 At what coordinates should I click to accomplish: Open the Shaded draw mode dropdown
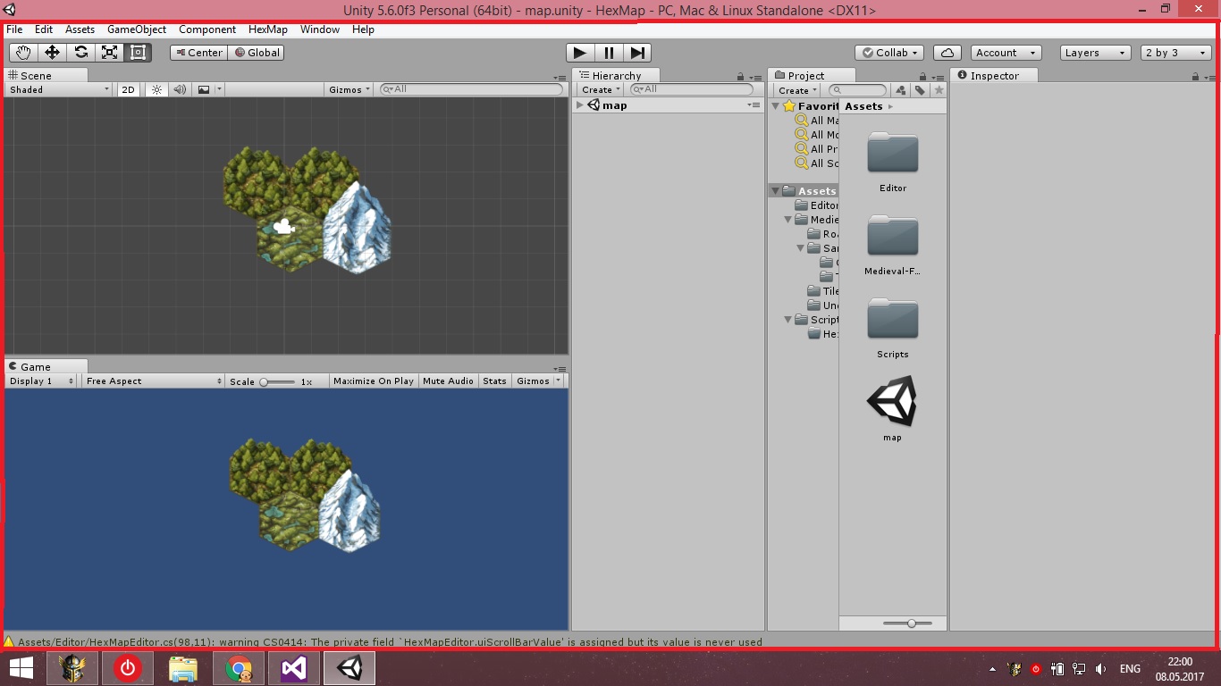click(59, 89)
